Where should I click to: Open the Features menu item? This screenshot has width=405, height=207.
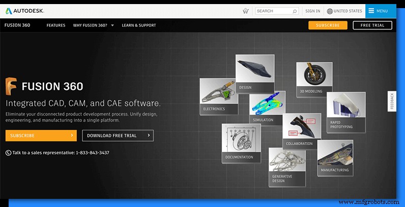pyautogui.click(x=56, y=25)
